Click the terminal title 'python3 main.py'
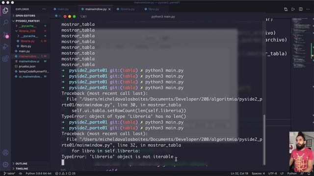 pyautogui.click(x=163, y=17)
